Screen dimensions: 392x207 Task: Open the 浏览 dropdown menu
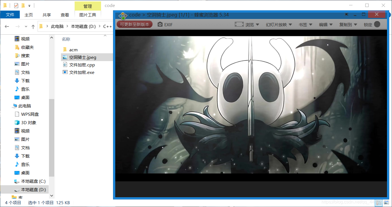(252, 25)
